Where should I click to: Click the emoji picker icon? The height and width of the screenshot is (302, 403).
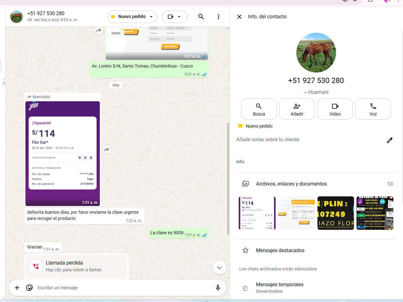29,288
